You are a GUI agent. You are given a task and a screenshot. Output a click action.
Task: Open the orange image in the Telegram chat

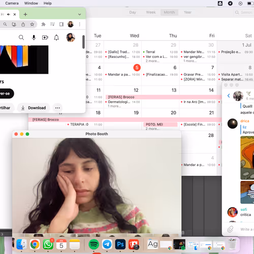(247, 158)
